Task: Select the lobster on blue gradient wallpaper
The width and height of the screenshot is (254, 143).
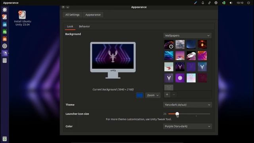Action: coord(202,67)
